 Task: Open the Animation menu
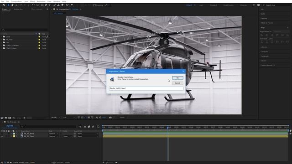tap(41, 1)
